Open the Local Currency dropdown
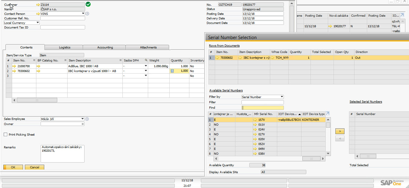This screenshot has height=188, width=409. 38,23
